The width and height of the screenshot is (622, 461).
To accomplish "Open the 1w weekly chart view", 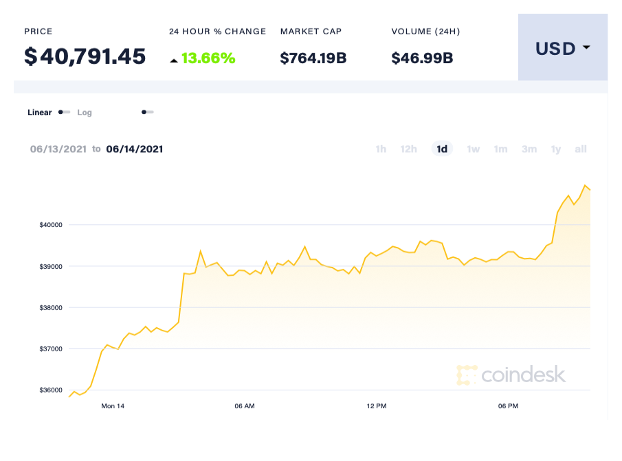I will coord(473,149).
